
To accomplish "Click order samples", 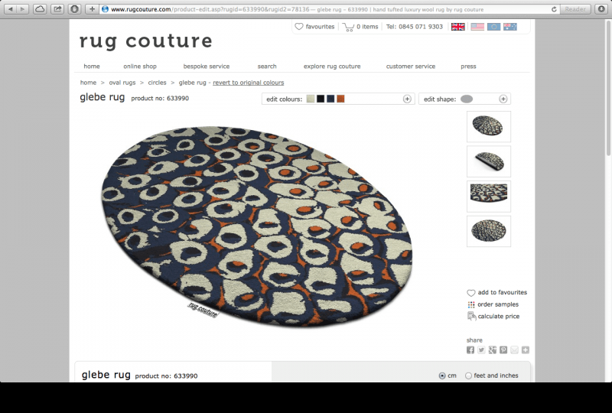I will pos(493,304).
